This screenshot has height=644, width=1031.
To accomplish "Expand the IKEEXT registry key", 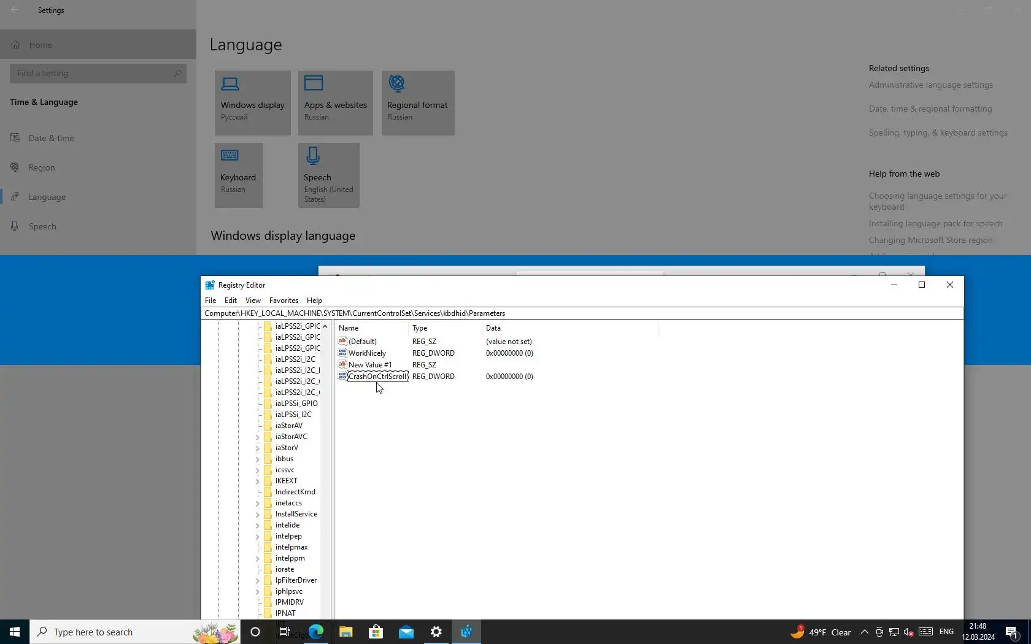I will (258, 481).
